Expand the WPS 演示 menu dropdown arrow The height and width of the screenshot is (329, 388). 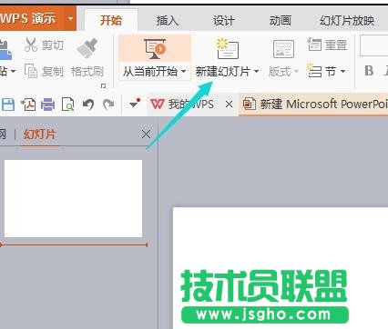click(70, 18)
